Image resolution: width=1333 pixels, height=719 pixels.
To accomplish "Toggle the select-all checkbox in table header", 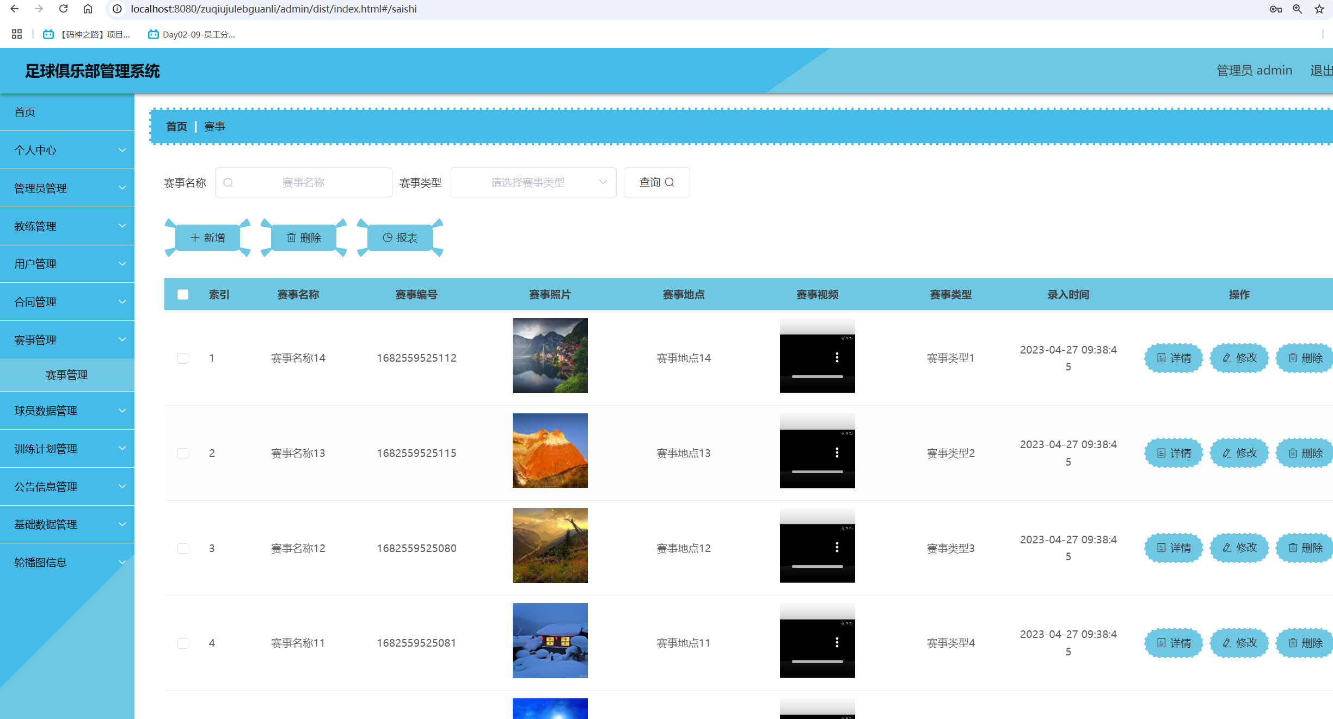I will 183,294.
